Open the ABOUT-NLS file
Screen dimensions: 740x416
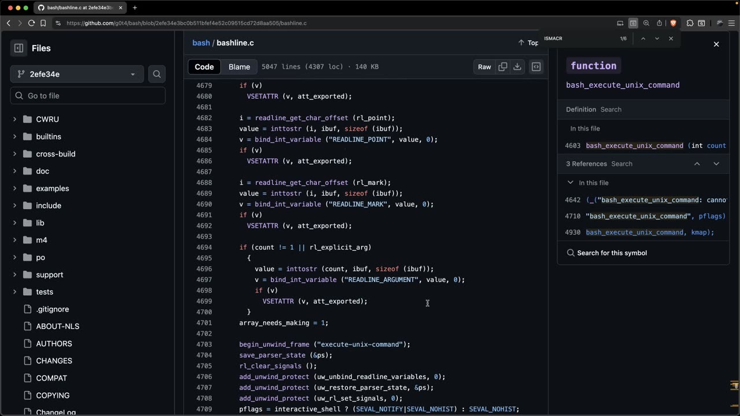click(58, 326)
